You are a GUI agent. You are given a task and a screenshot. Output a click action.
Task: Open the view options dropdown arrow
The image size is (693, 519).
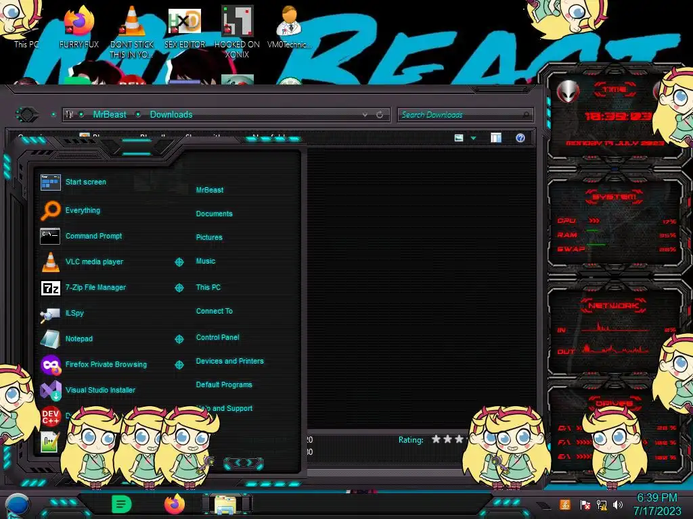(x=473, y=139)
